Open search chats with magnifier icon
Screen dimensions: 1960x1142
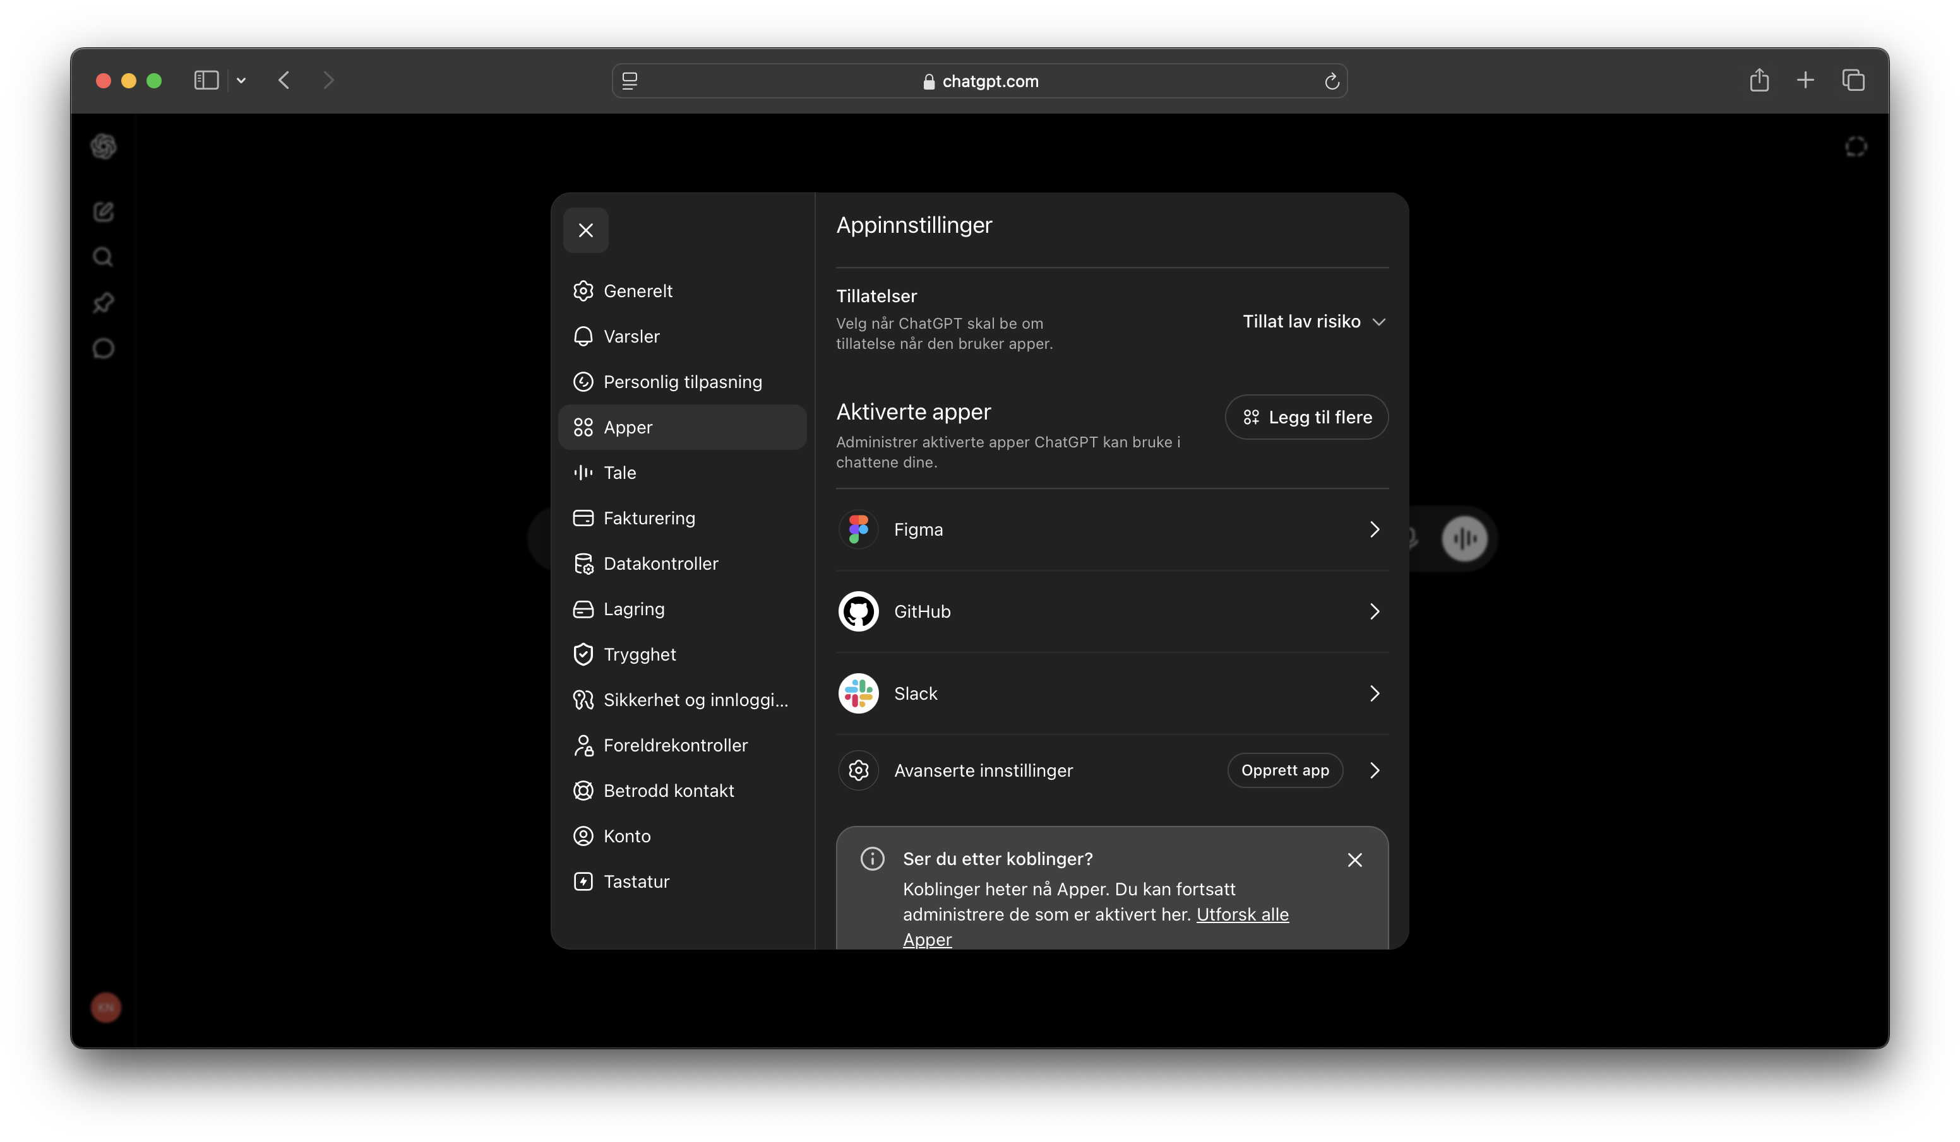point(104,257)
